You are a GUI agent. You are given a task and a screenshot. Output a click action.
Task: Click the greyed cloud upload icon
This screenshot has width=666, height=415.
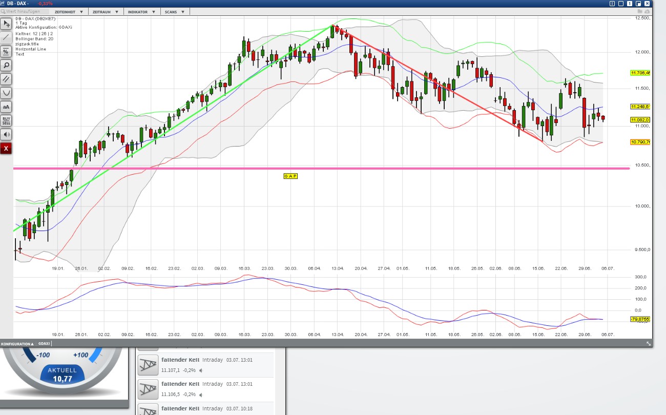648,11
